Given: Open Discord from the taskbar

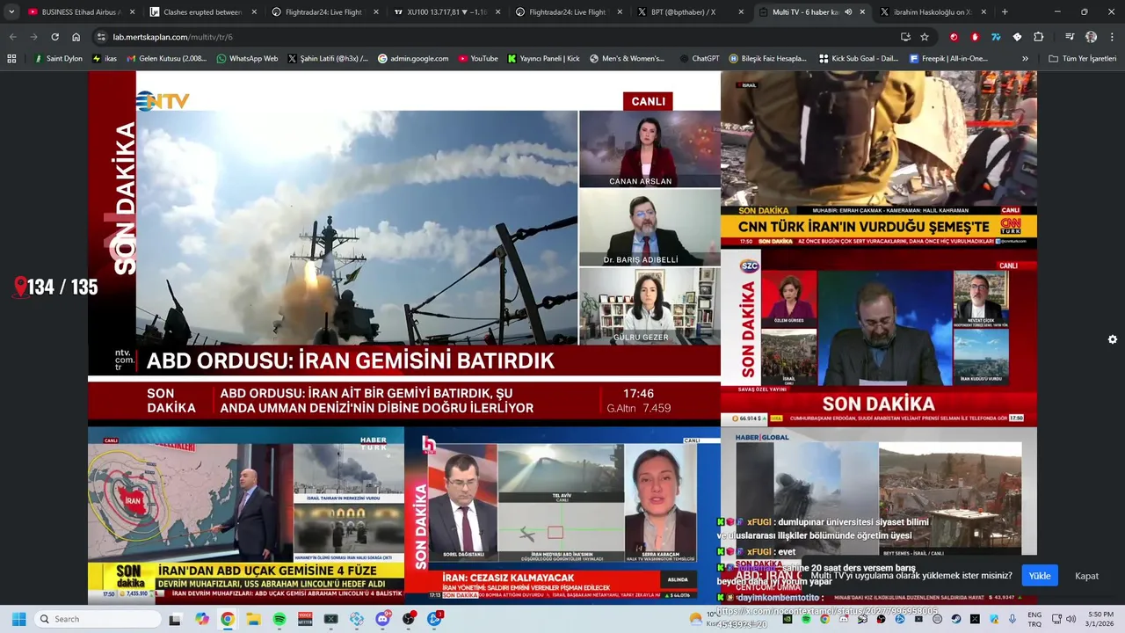Looking at the screenshot, I should click(383, 619).
